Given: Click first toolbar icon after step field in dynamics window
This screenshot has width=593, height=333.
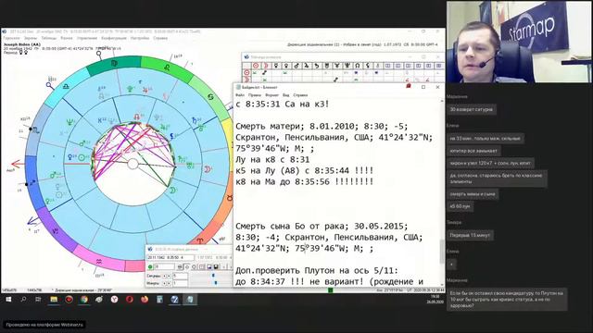Looking at the screenshot, I should [x=180, y=267].
